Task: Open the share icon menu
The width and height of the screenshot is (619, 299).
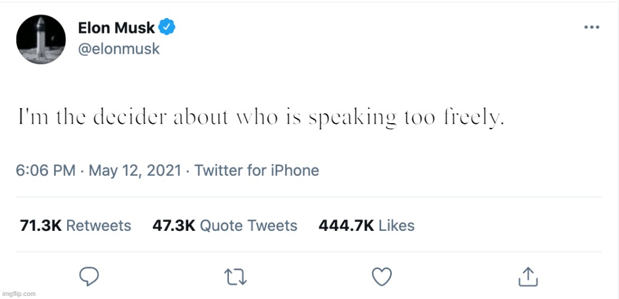Action: (x=527, y=276)
